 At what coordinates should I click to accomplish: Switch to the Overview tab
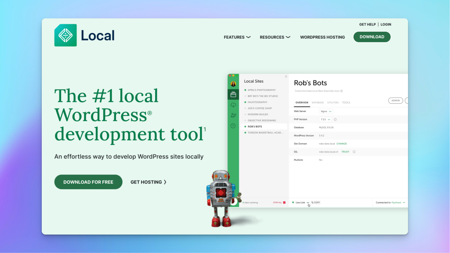(302, 102)
